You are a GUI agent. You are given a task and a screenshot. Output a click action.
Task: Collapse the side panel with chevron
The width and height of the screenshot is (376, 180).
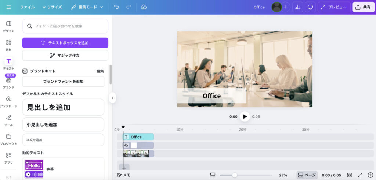113,98
